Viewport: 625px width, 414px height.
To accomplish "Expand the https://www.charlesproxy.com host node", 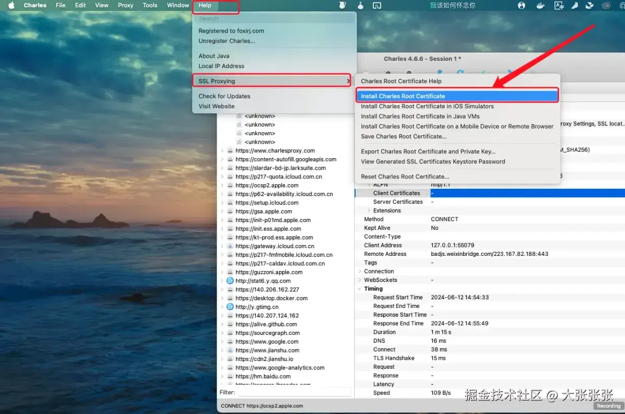I will point(222,151).
